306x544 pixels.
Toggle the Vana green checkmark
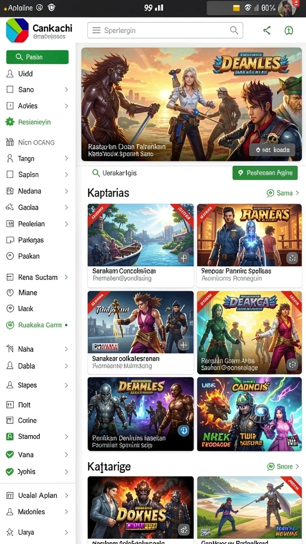[x=10, y=455]
